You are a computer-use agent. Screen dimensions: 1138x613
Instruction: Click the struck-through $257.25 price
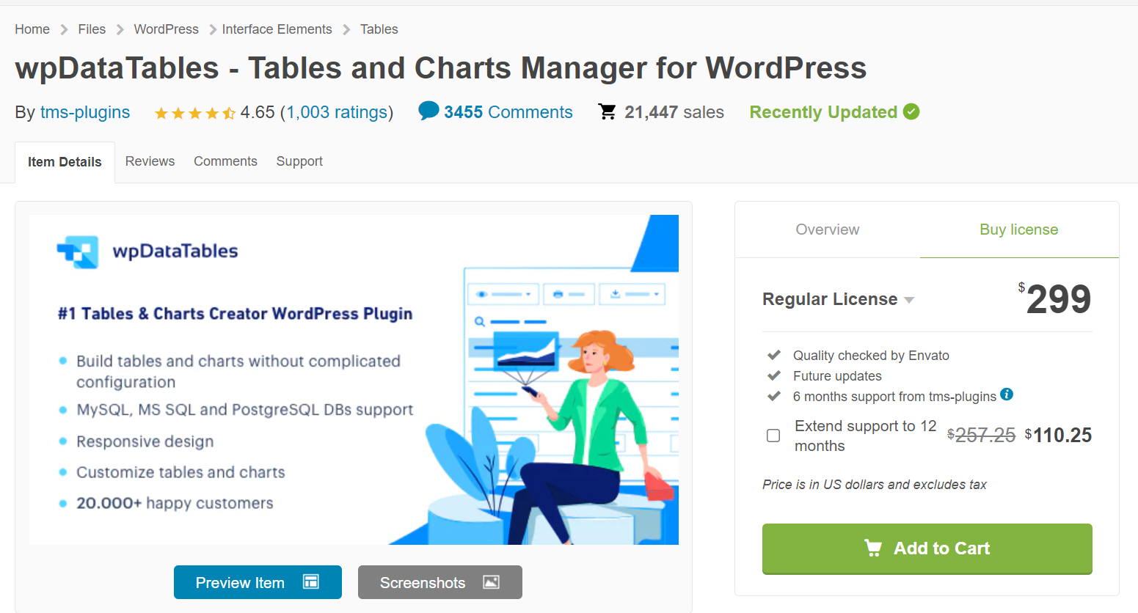(x=981, y=436)
